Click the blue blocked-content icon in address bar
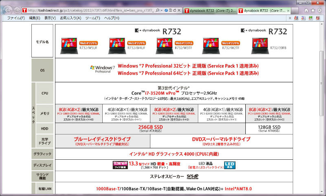326x196 pixels. pyautogui.click(x=166, y=11)
